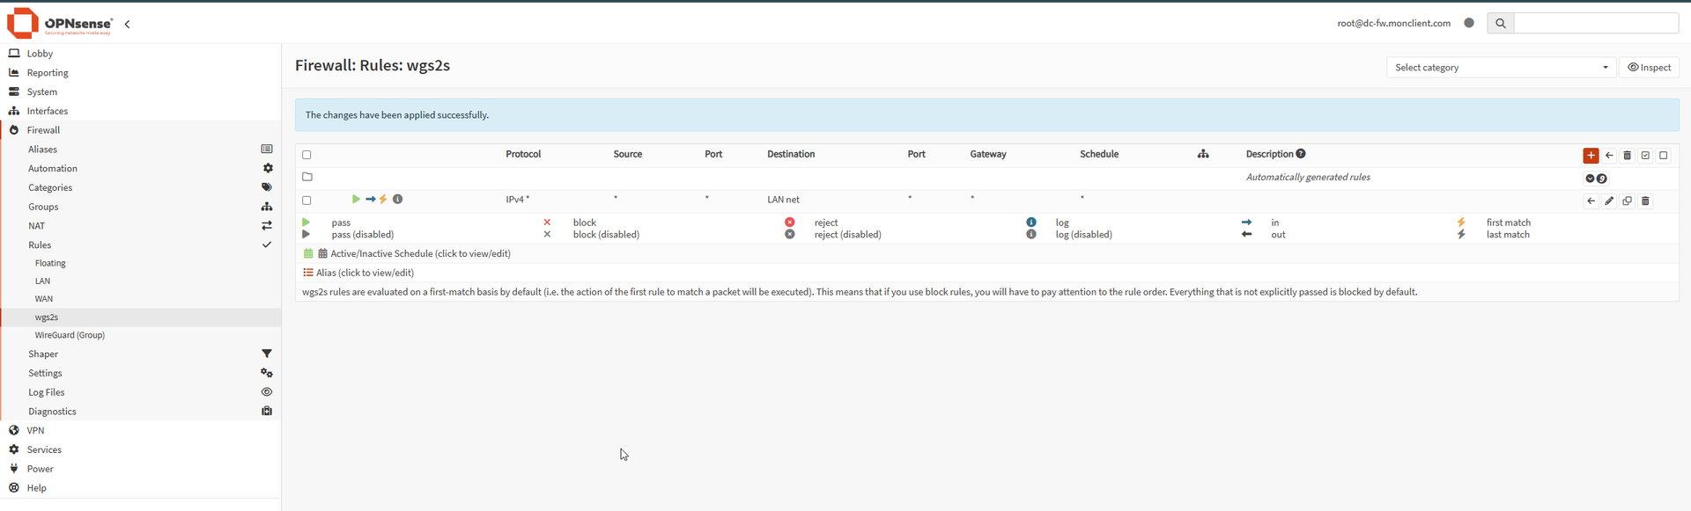This screenshot has height=511, width=1691.
Task: Click the red add rule plus button
Action: (x=1591, y=156)
